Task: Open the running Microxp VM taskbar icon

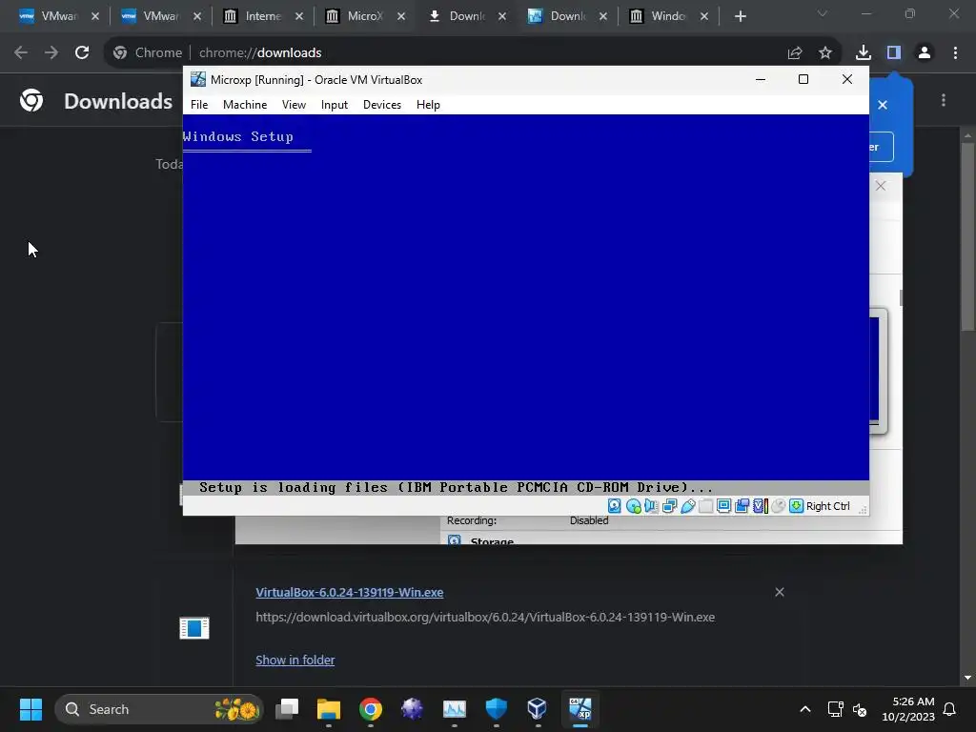Action: (579, 709)
